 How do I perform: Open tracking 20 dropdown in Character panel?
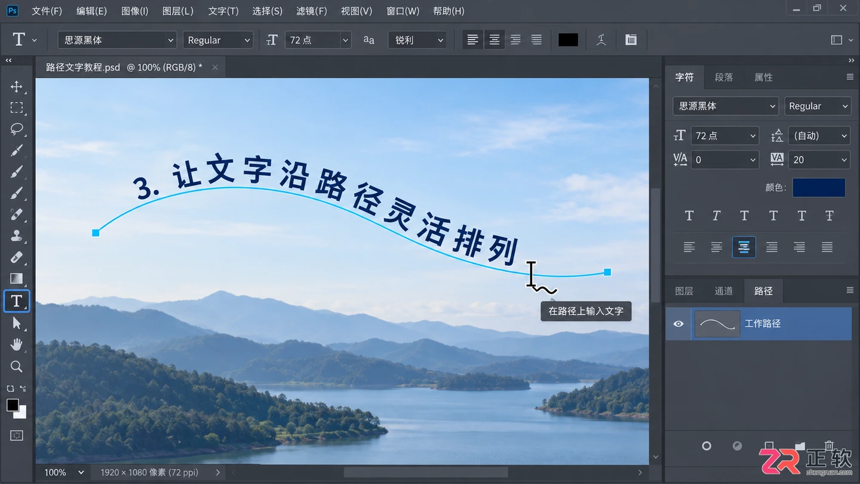(x=819, y=160)
